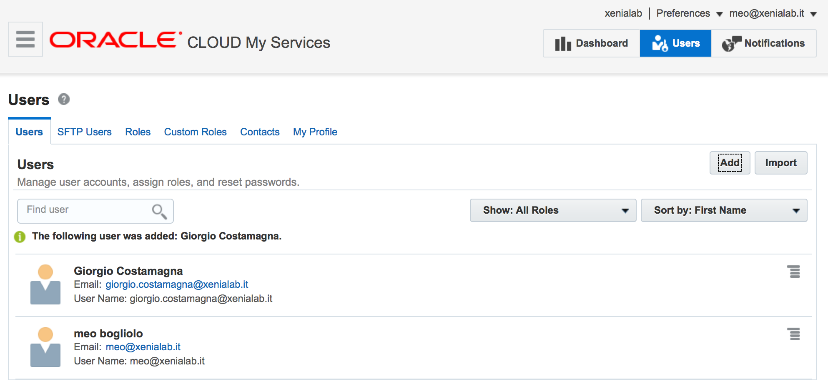
Task: Switch to the My Profile tab
Action: tap(315, 132)
